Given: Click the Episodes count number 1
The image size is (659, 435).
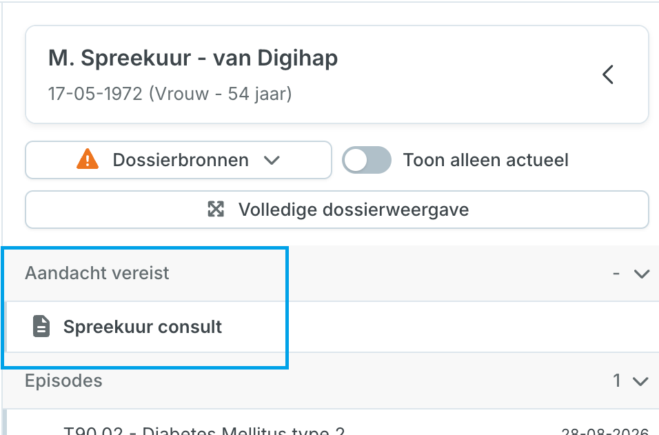Looking at the screenshot, I should [616, 381].
